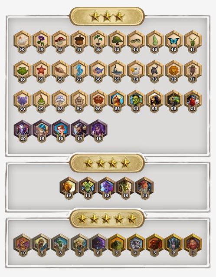Select the blue seahorse rank 37 badge

point(79,71)
